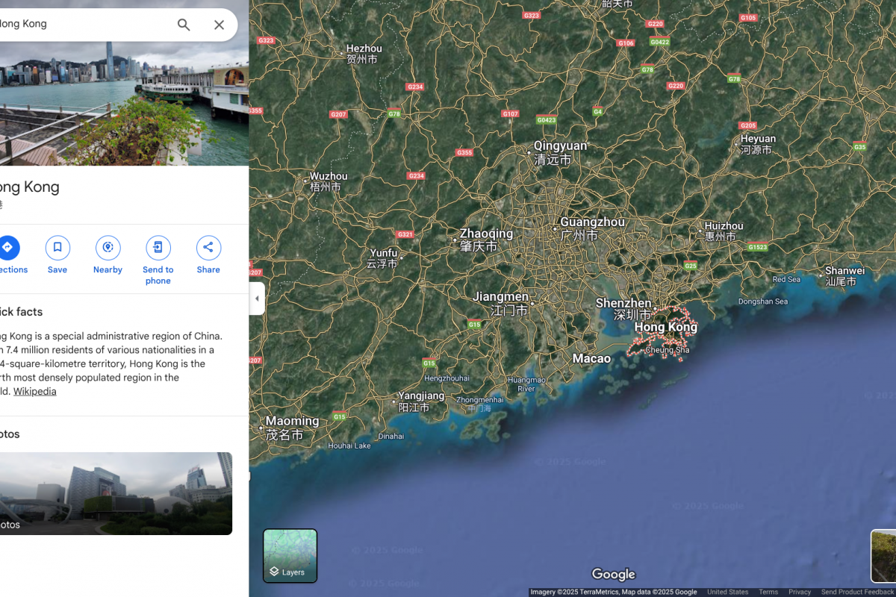Clear the search with the X icon

[x=219, y=25]
